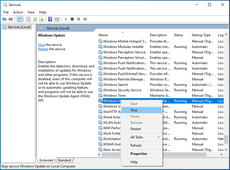Screen dimensions: 230x170
Task: Choose Help in the context menu
Action: tap(142, 162)
